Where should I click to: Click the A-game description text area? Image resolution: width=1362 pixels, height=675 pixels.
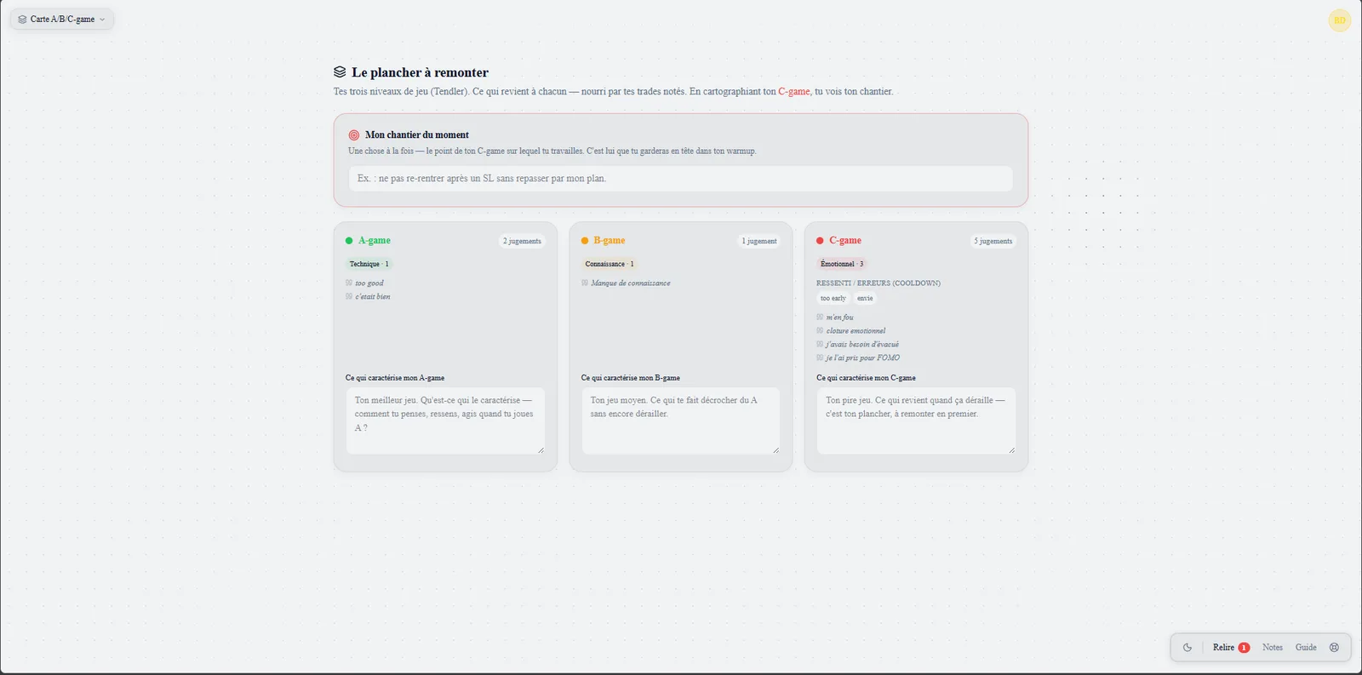coord(445,420)
